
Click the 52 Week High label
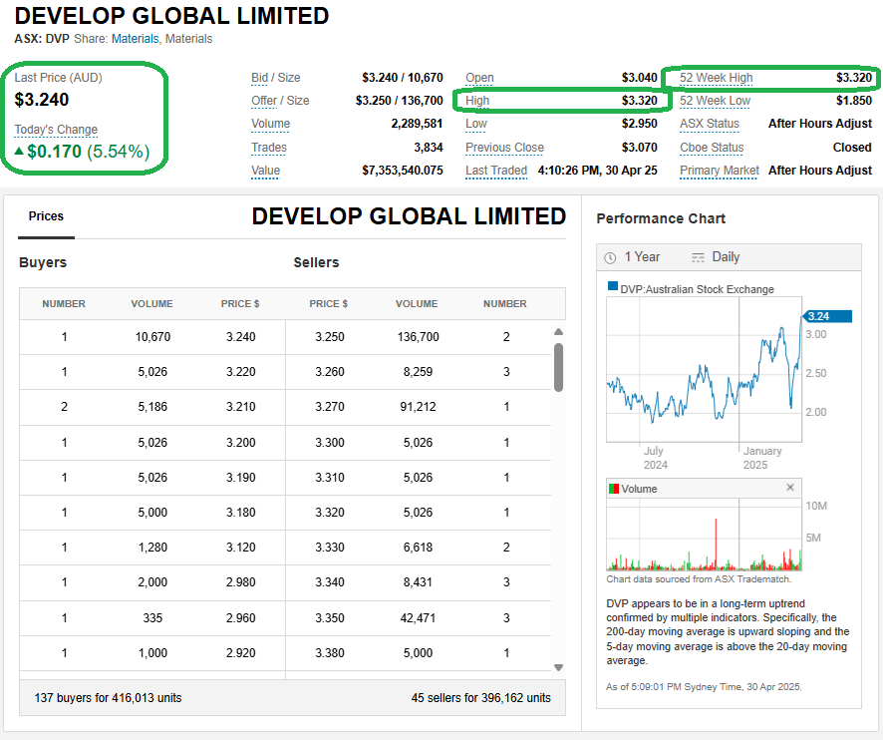pyautogui.click(x=716, y=78)
